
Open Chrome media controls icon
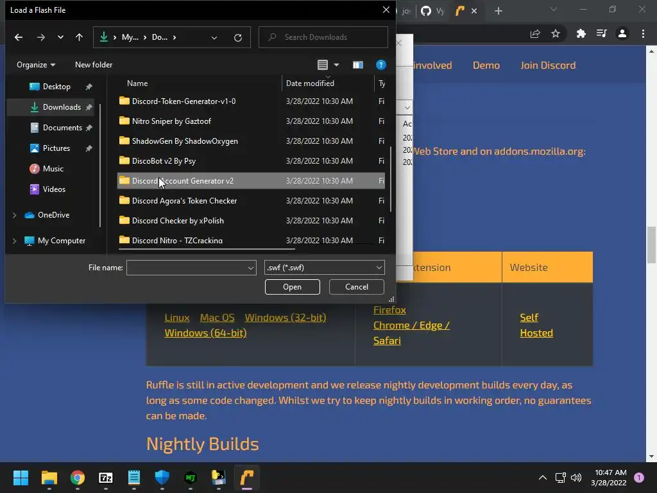click(601, 34)
